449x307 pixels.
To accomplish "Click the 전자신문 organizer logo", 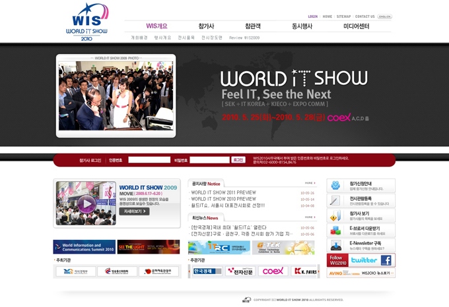I will [240, 271].
